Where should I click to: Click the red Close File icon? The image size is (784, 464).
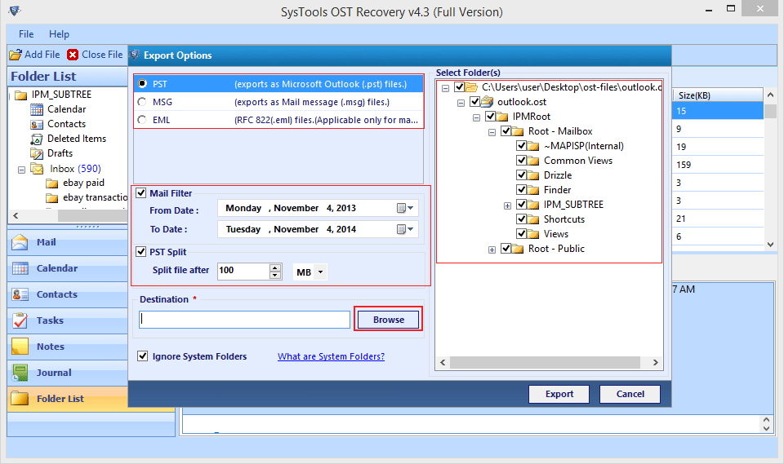click(73, 55)
